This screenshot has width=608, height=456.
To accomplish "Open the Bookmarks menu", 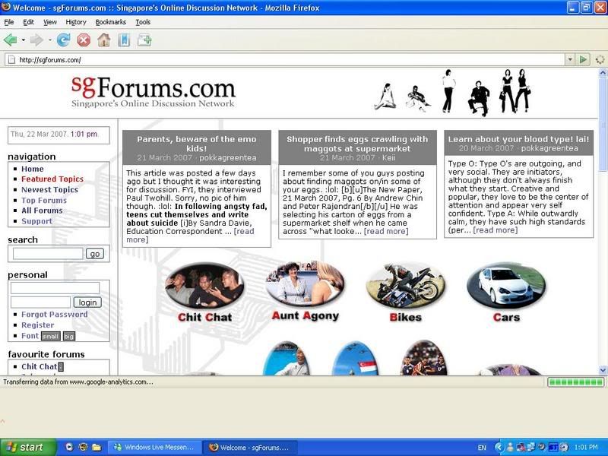I will pos(110,22).
